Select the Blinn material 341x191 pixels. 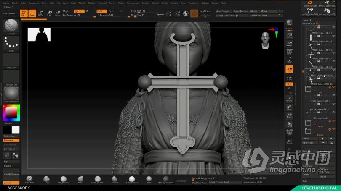coord(149,180)
